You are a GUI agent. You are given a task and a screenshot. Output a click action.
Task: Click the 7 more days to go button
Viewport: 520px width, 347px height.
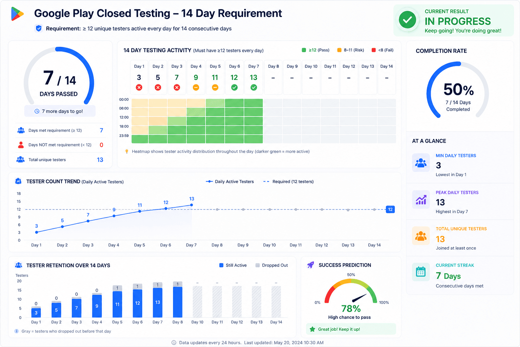pyautogui.click(x=60, y=111)
